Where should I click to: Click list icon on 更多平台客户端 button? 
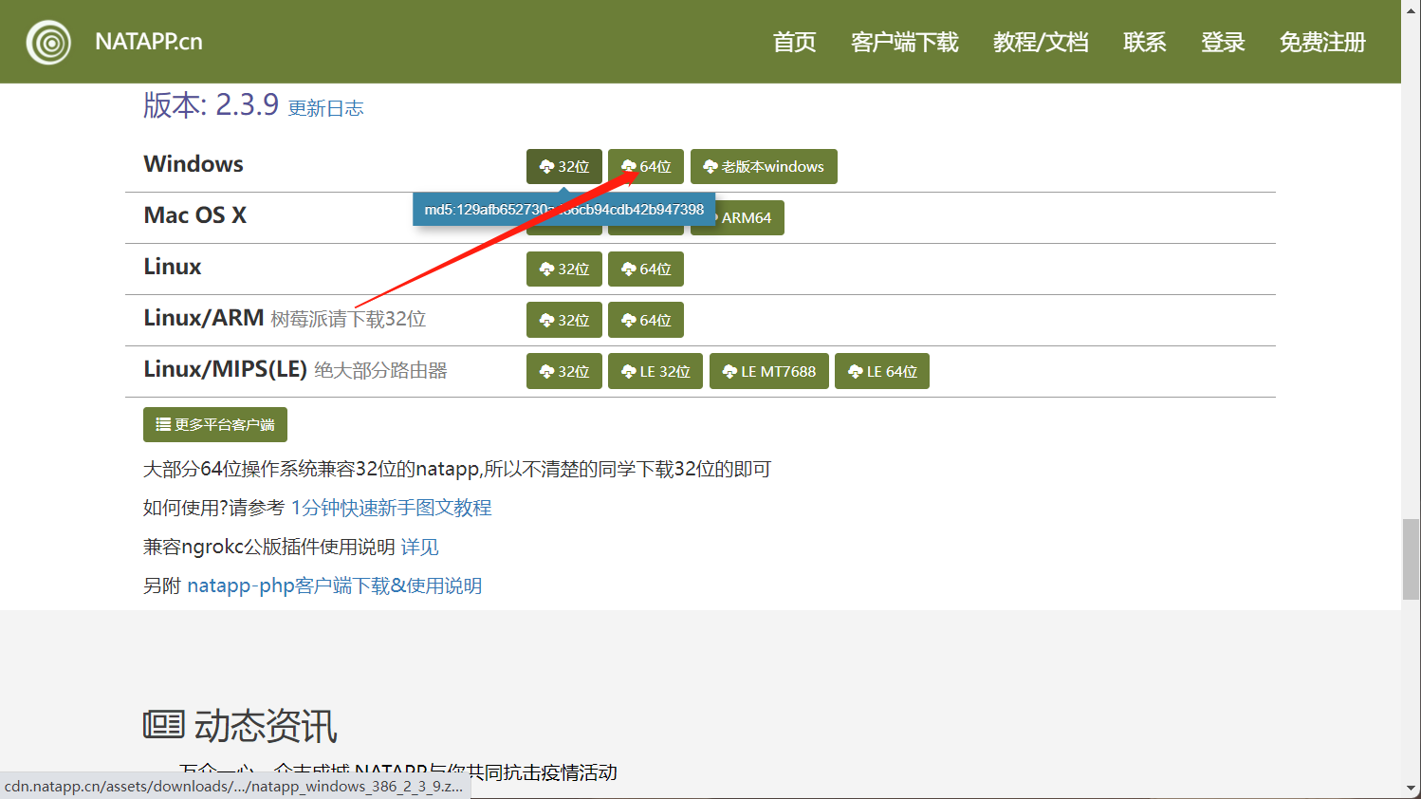pyautogui.click(x=163, y=424)
